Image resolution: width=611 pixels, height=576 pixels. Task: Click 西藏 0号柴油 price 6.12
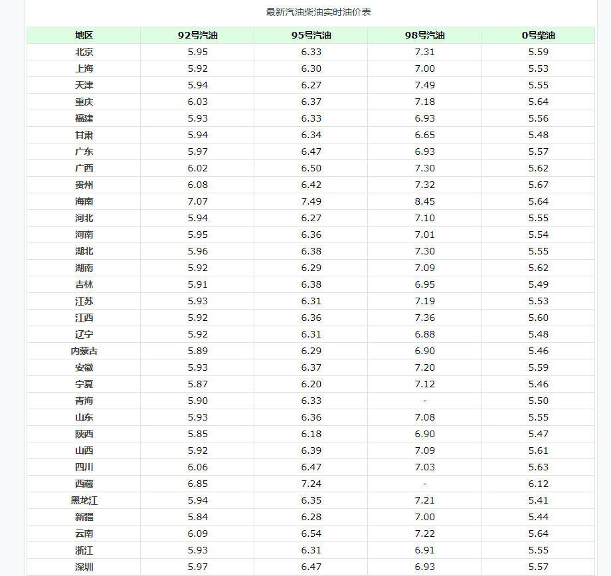point(538,484)
